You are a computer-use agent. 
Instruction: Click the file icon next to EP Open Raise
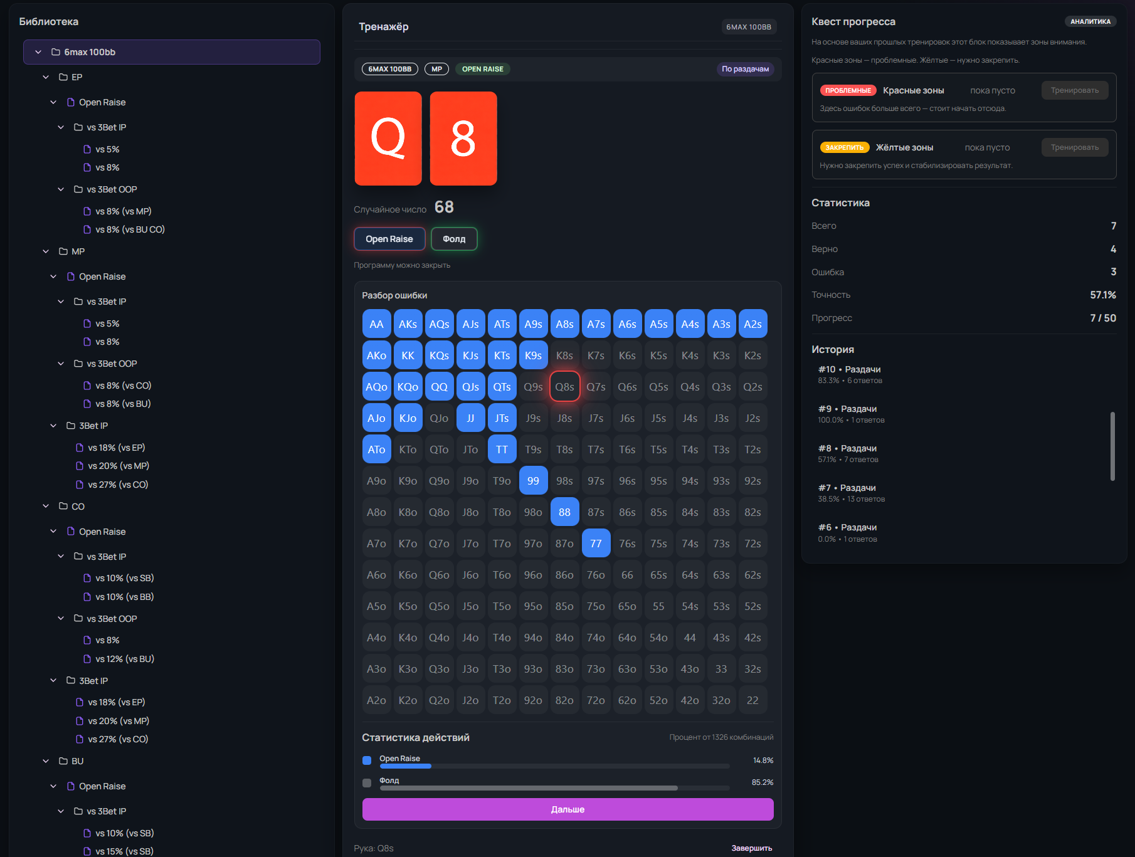[x=71, y=102]
